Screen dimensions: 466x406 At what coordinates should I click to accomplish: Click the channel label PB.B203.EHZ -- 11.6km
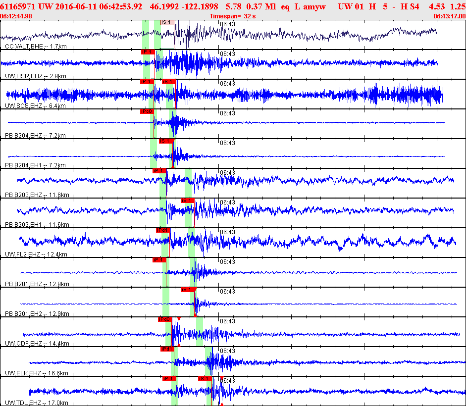point(37,195)
